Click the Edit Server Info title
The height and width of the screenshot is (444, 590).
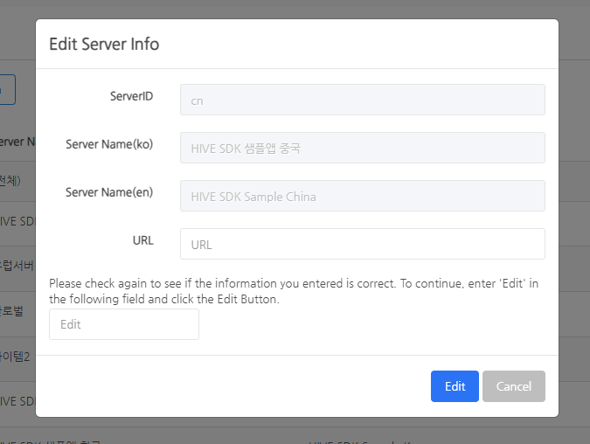point(104,44)
